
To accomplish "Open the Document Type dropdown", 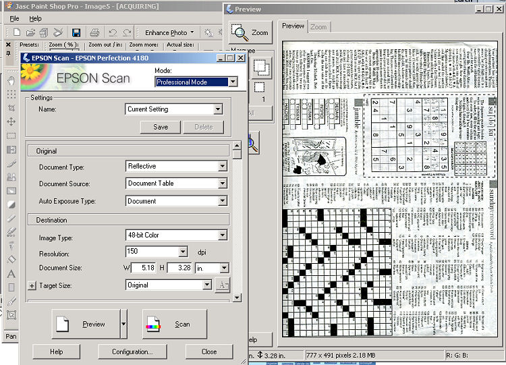I will point(222,166).
